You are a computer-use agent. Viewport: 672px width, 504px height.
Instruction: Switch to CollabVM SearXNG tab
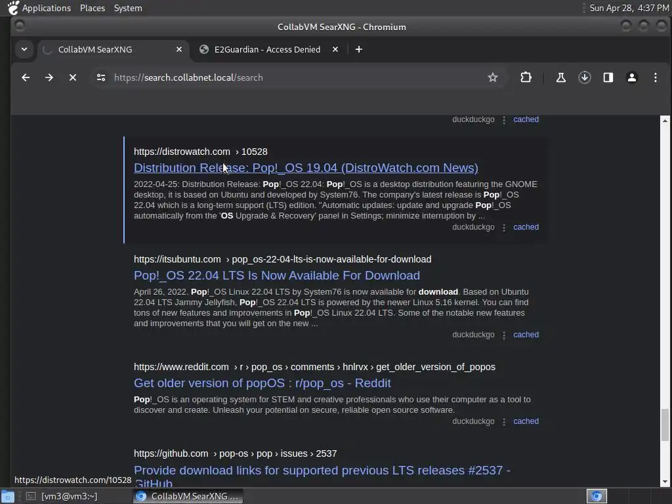pos(112,49)
